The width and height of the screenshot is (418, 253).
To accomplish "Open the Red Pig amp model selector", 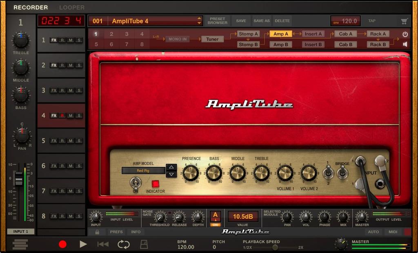I will 144,171.
